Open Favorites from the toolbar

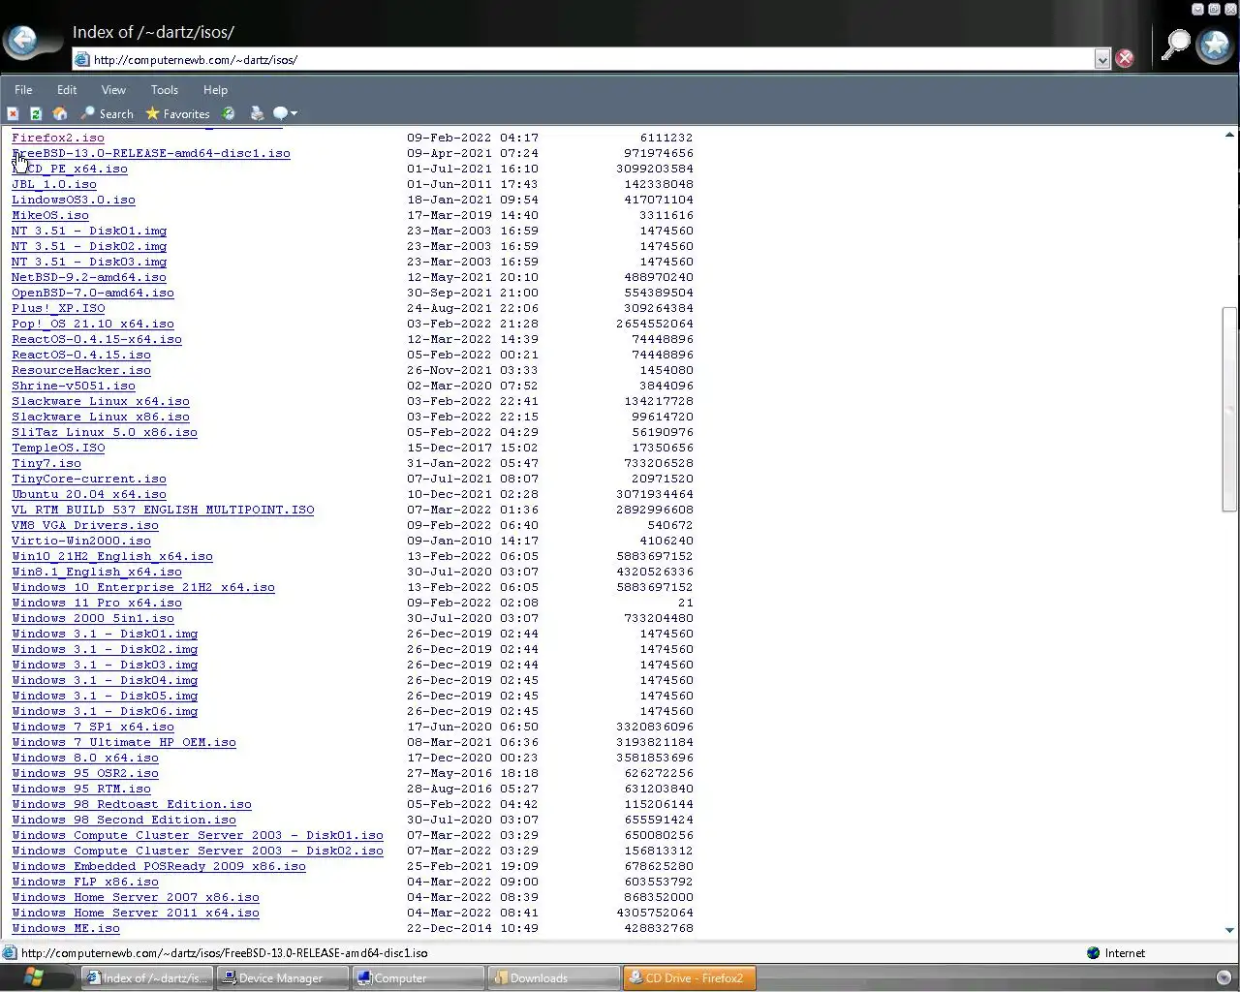[x=178, y=114]
